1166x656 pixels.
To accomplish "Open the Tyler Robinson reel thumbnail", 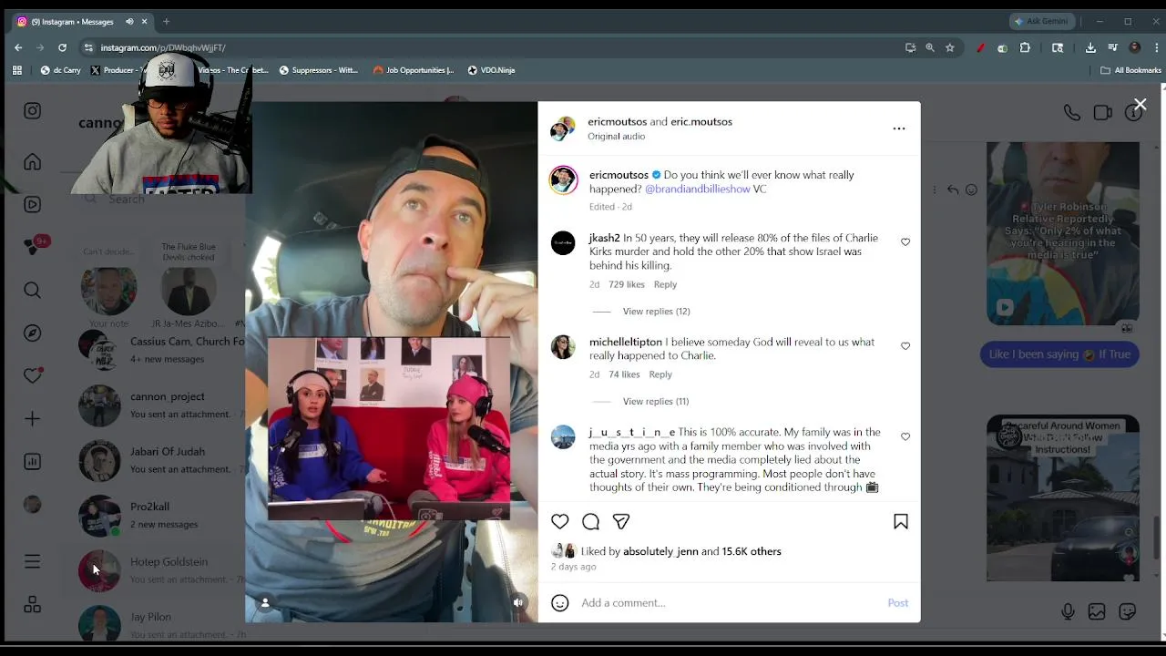I will click(x=1063, y=233).
